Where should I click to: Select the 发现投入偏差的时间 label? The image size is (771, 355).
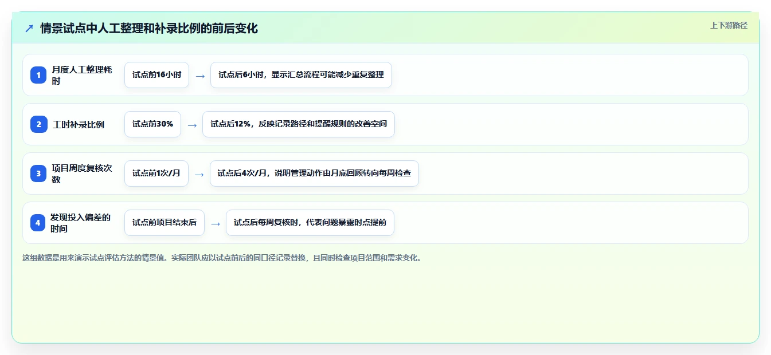pos(81,223)
